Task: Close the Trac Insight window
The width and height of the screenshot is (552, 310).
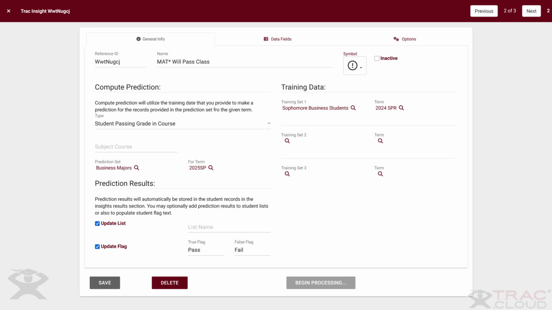Action: 9,11
